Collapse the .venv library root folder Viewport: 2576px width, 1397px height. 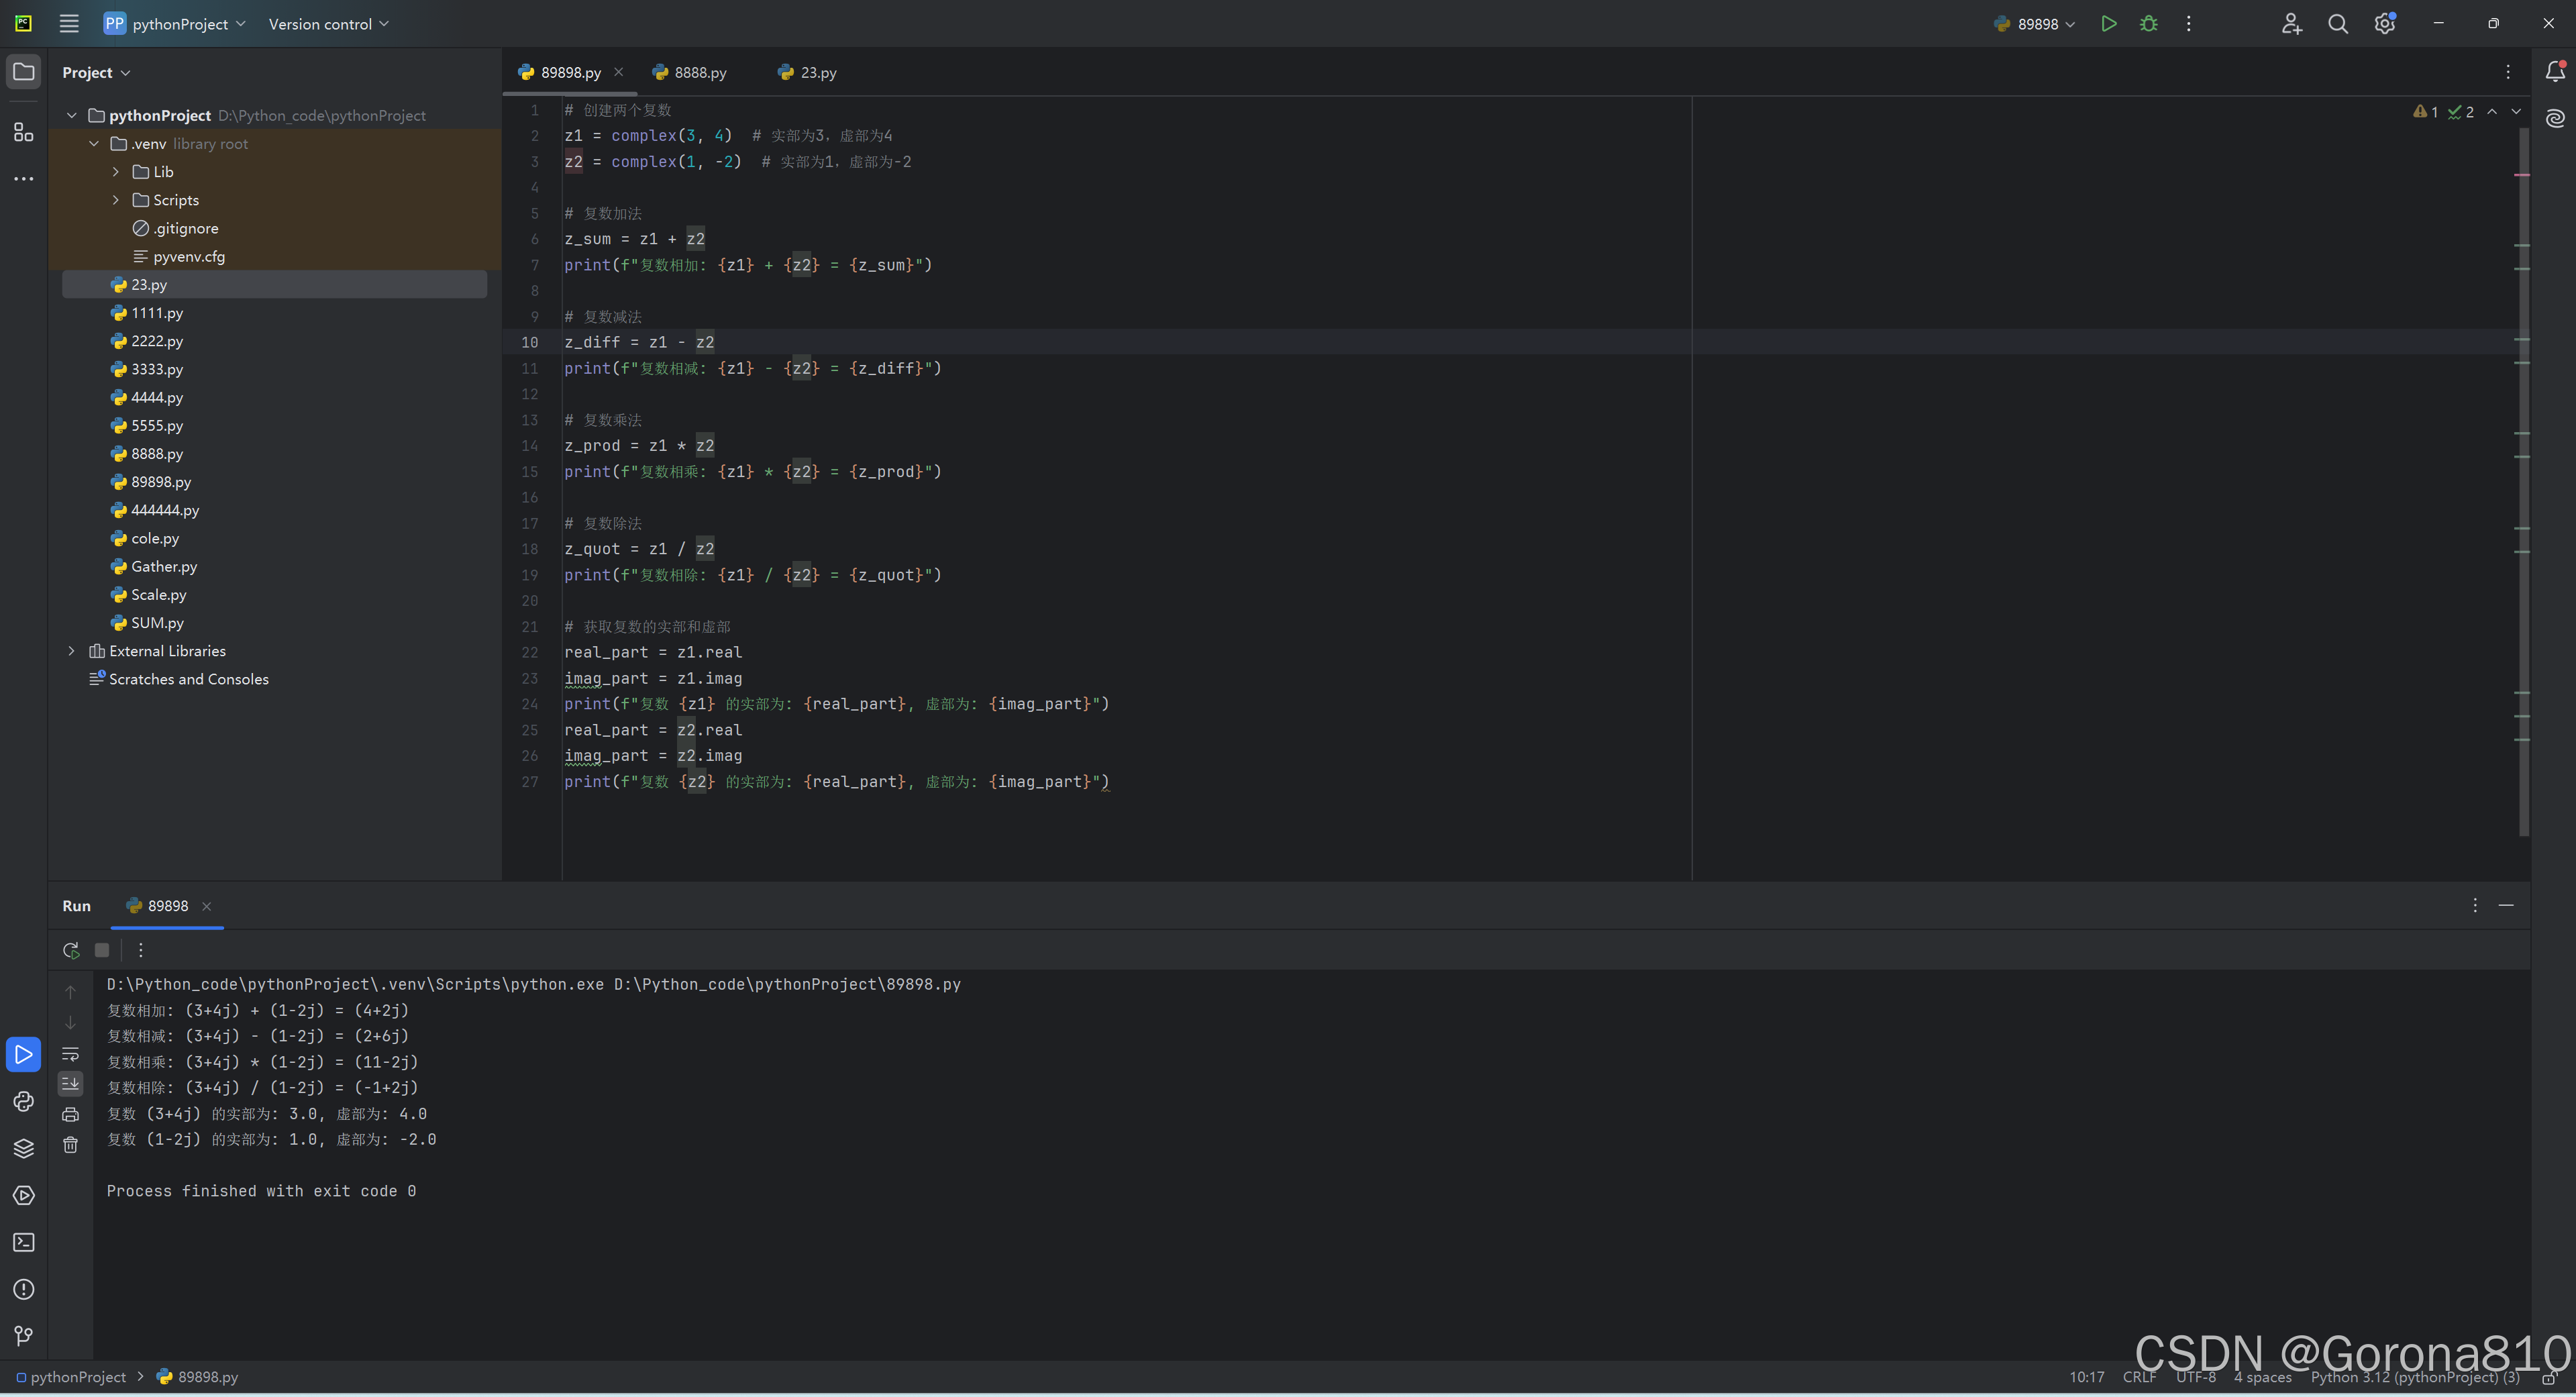[x=94, y=144]
